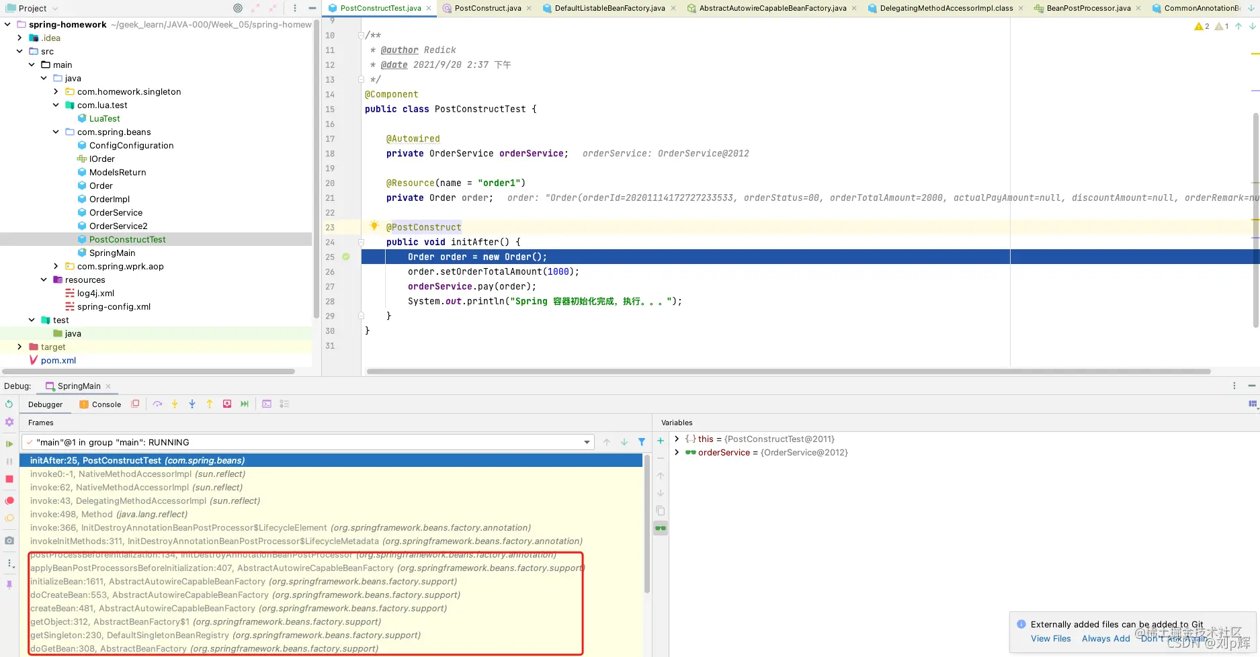Select the previous frame with up arrow
This screenshot has width=1260, height=657.
(607, 442)
